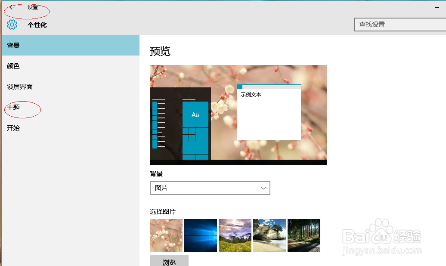This screenshot has height=266, width=446.
Task: Select the forest path wallpaper thumbnail
Action: pos(304,235)
